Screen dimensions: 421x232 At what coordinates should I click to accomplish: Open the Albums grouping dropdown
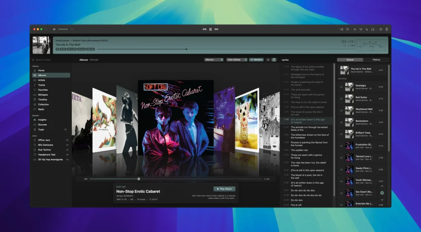(214, 60)
